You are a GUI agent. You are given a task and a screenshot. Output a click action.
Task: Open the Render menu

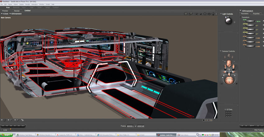(x=28, y=4)
